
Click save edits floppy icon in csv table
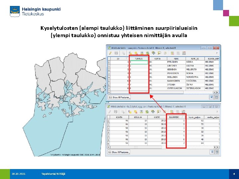(x=116, y=112)
